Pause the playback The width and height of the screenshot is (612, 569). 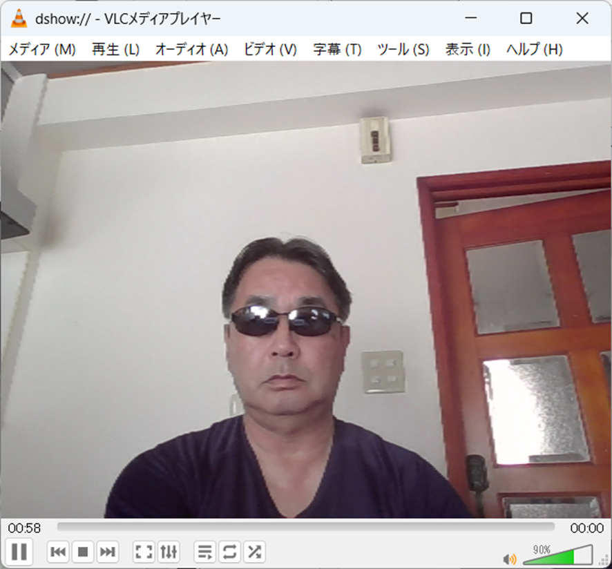pyautogui.click(x=19, y=552)
